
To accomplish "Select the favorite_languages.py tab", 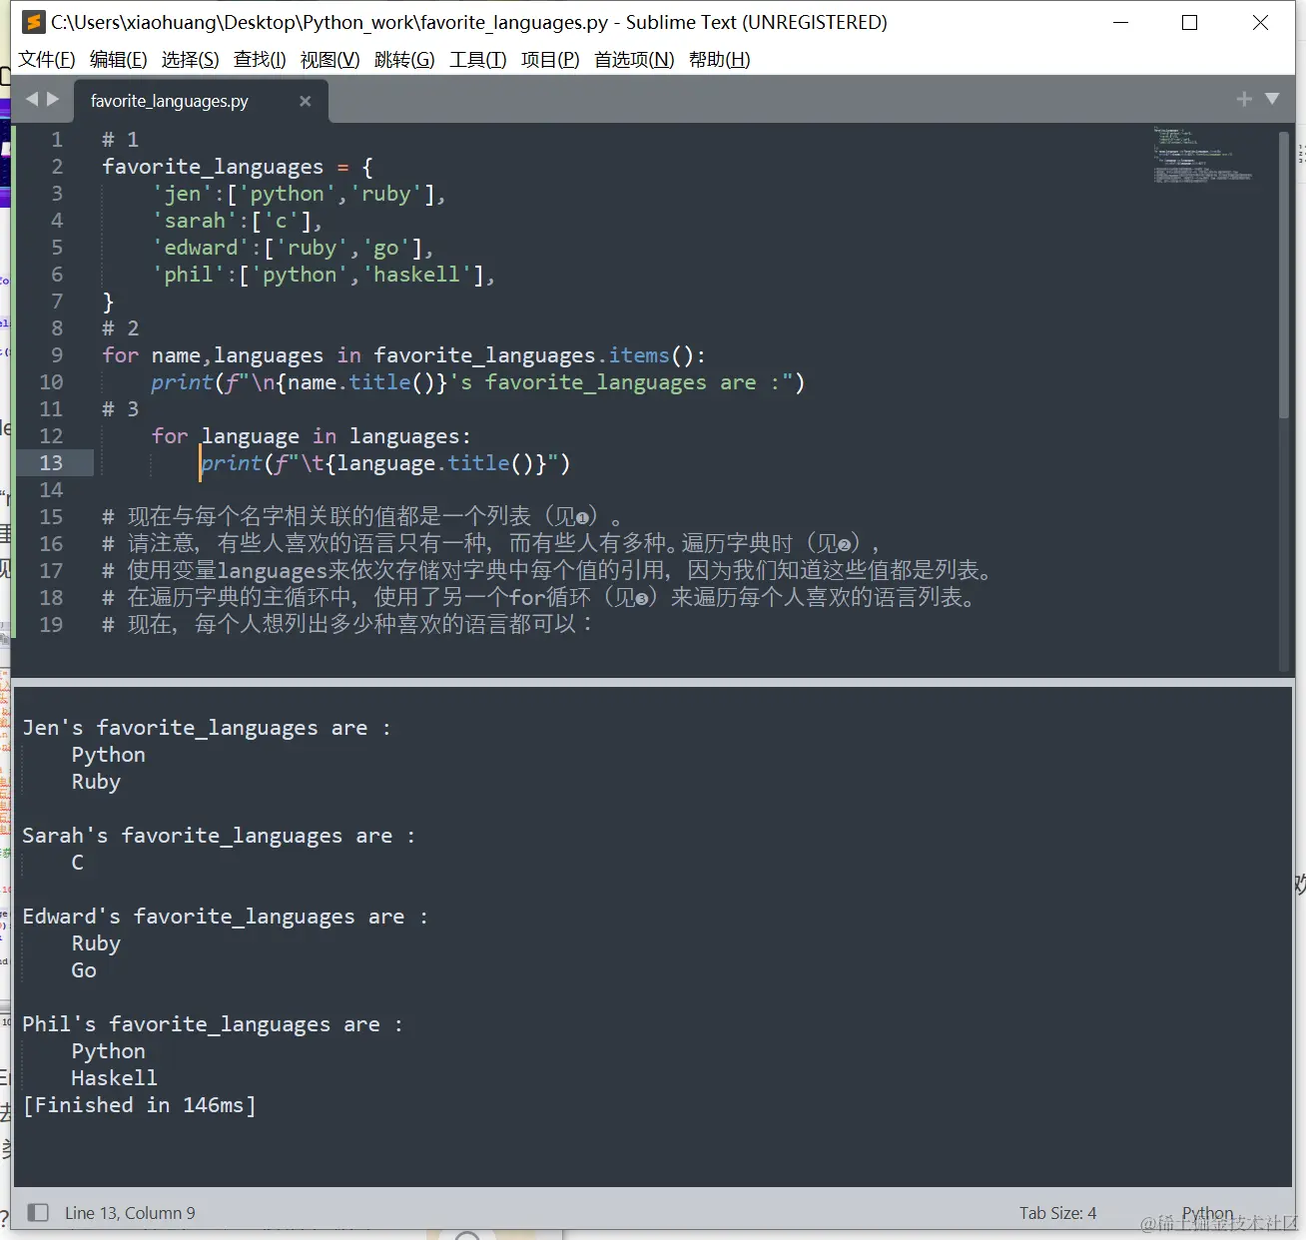I will (x=170, y=101).
